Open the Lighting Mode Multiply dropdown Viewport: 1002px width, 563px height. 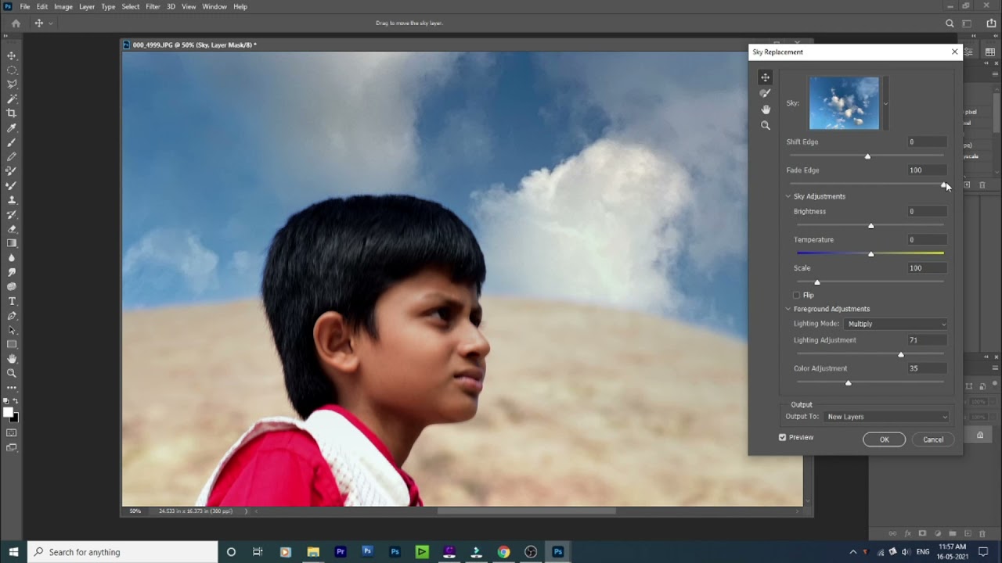[896, 324]
